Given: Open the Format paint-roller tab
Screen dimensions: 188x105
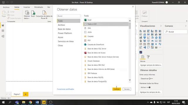Looking at the screenshot, I should [148, 57].
